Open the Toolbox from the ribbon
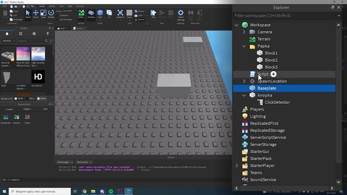This screenshot has height=195, width=347. [91, 14]
